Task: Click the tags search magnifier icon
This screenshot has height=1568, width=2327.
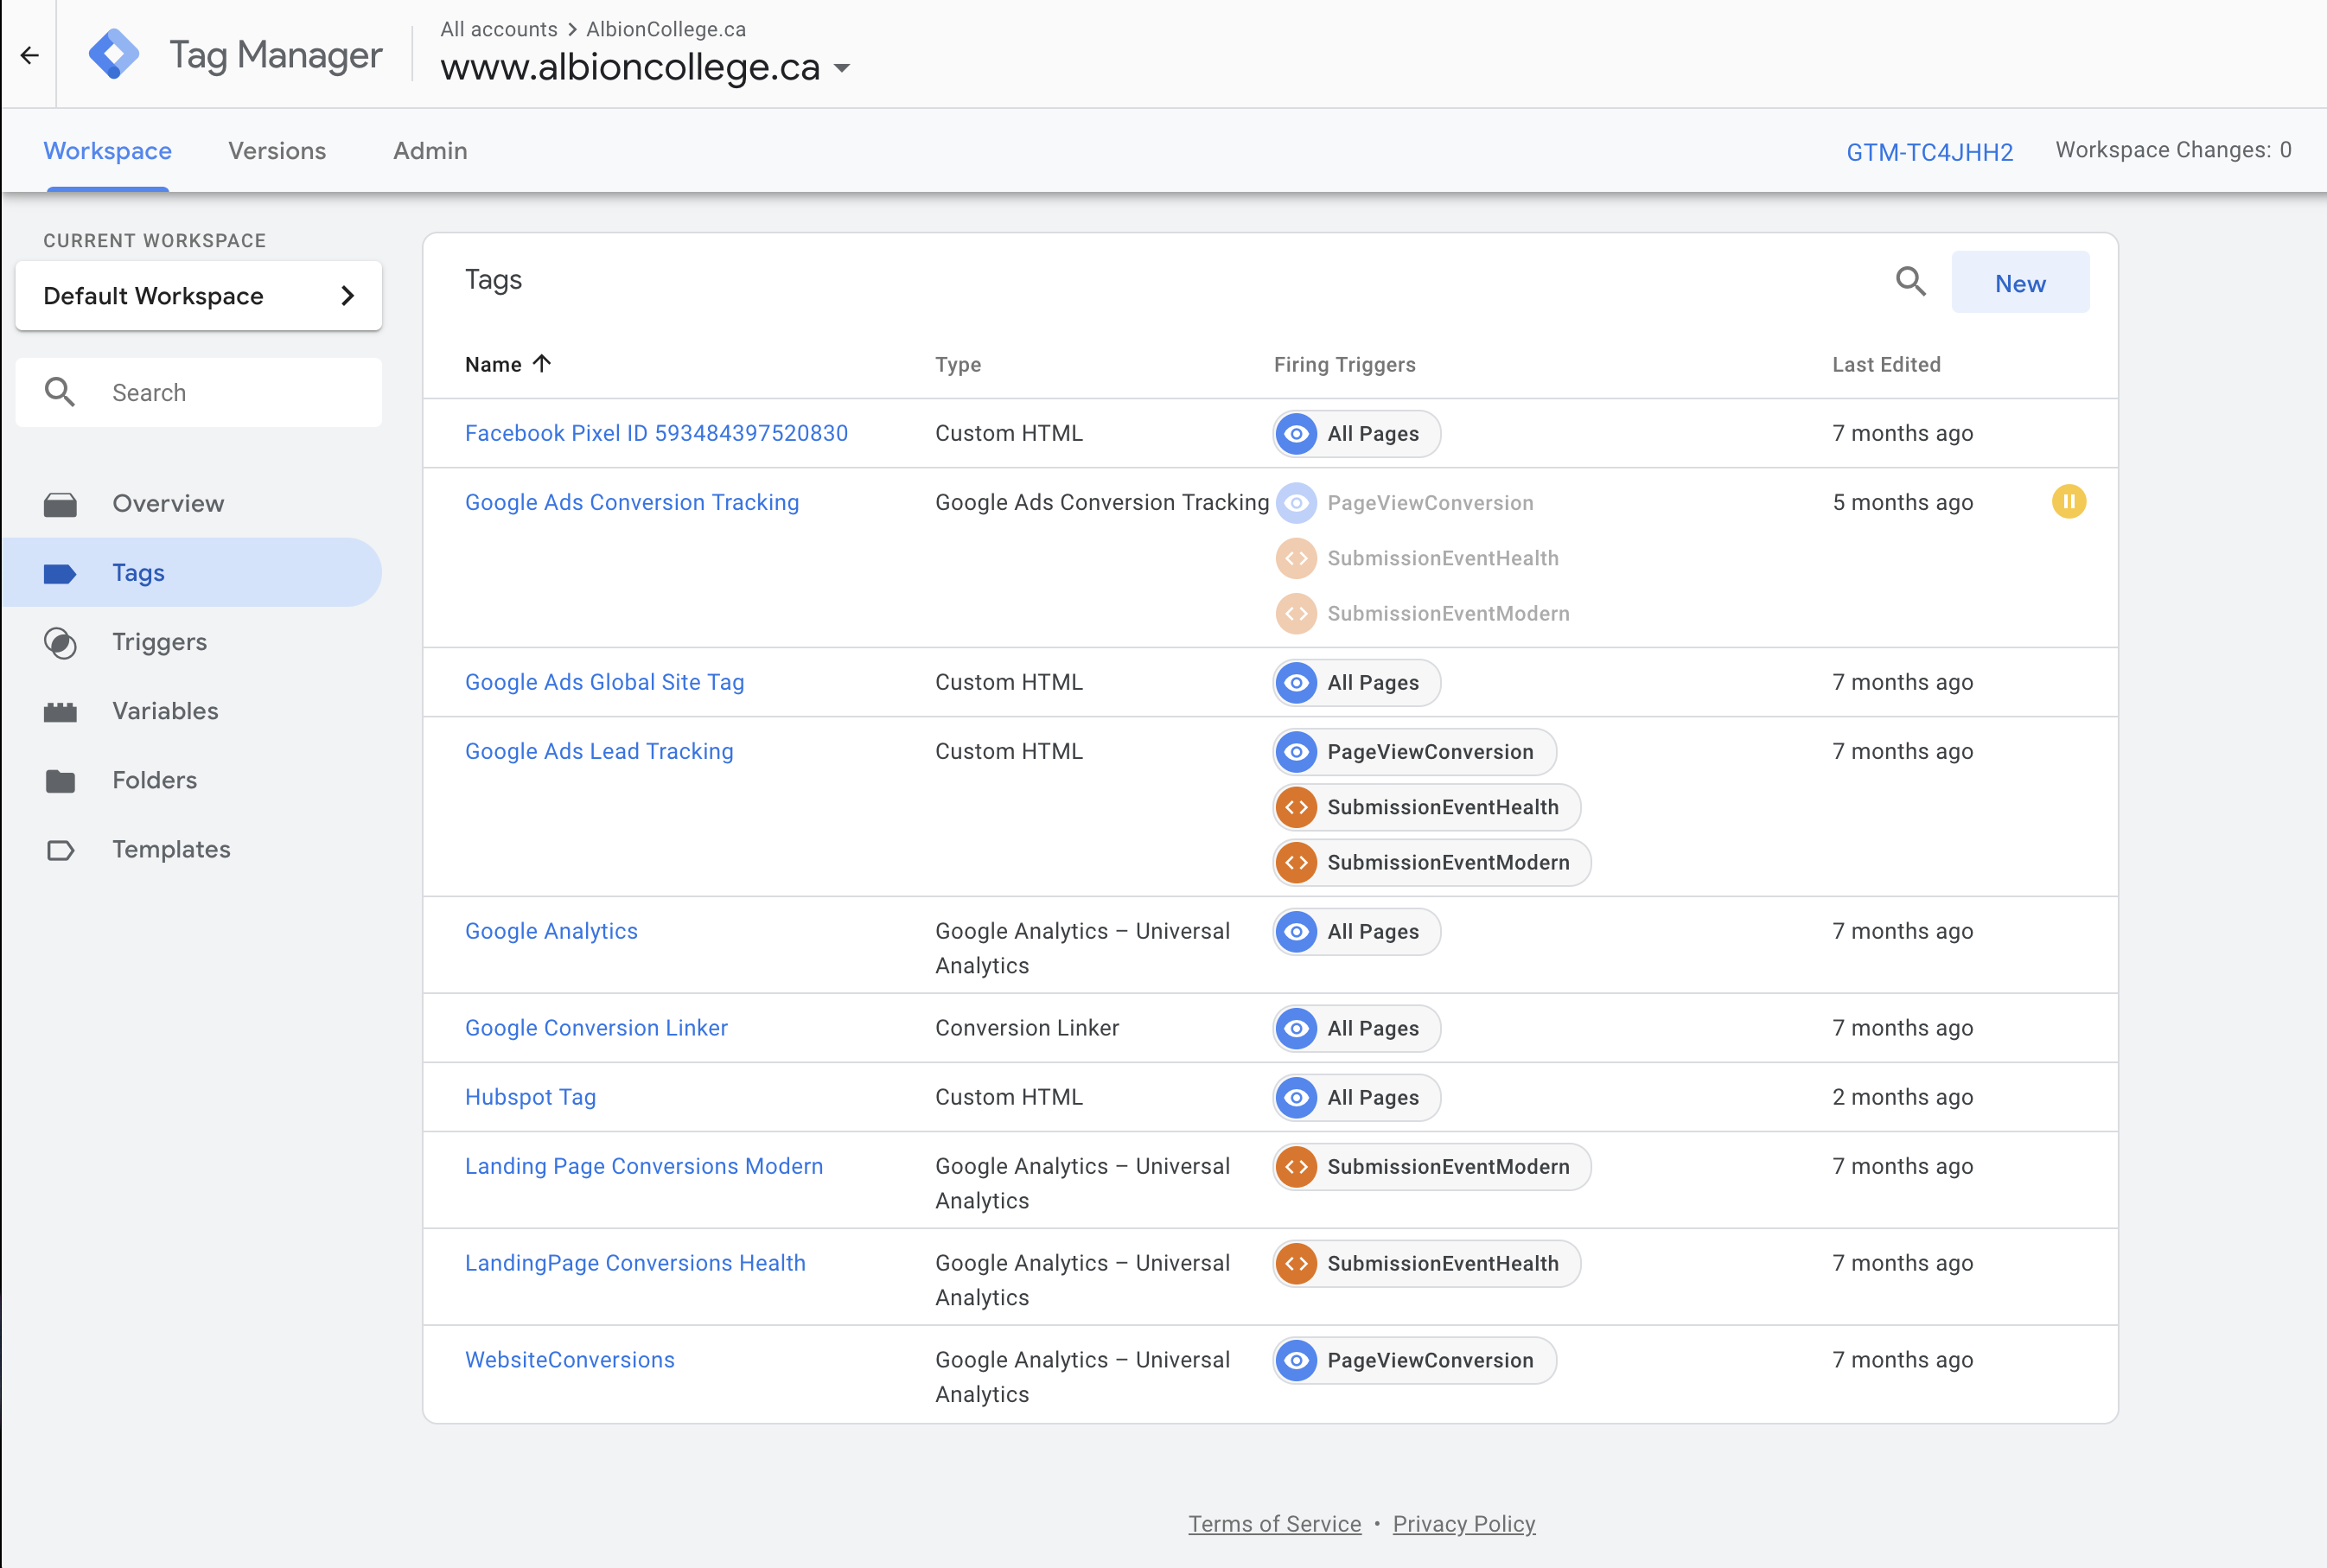Action: click(x=1910, y=282)
